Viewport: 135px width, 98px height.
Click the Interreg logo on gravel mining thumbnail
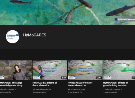point(107,77)
